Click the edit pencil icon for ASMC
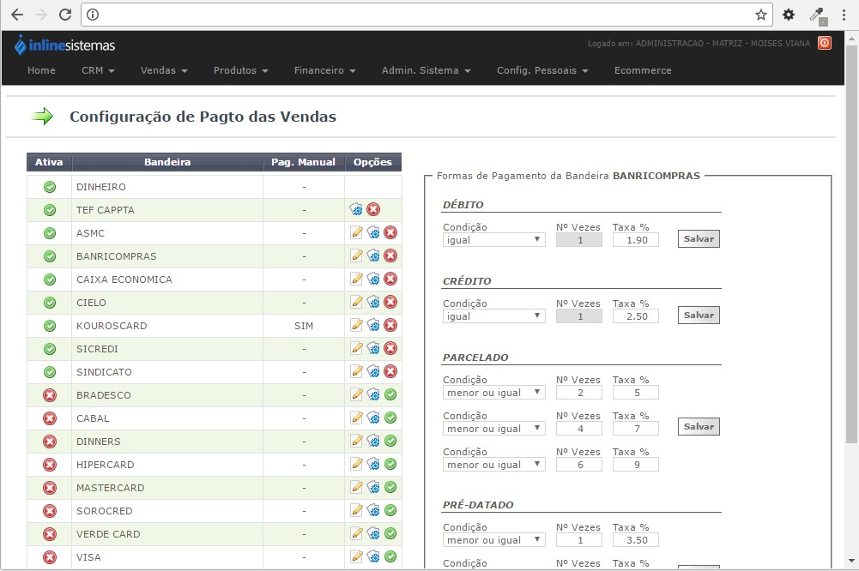859x571 pixels. pos(357,232)
